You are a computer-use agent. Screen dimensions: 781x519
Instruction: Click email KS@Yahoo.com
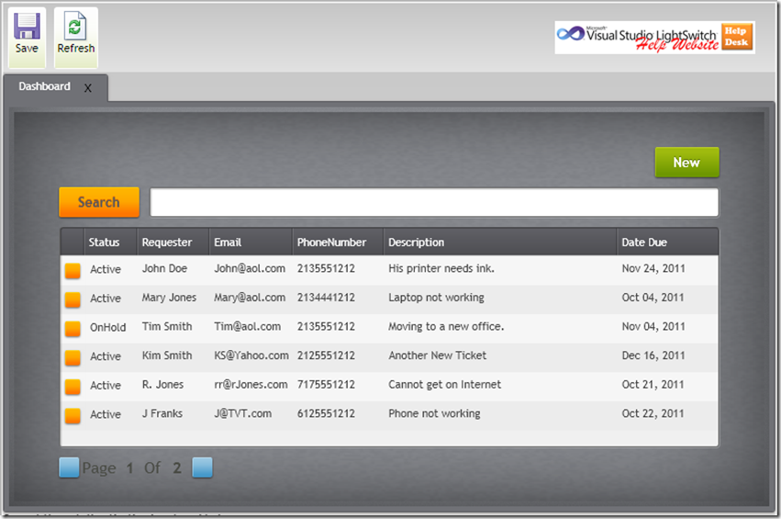click(x=251, y=355)
